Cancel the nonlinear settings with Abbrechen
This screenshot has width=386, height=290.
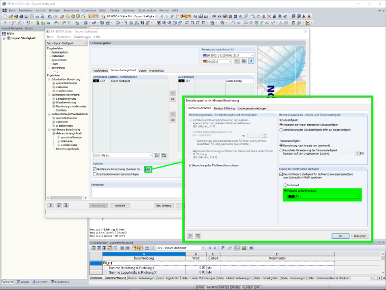tap(360, 236)
